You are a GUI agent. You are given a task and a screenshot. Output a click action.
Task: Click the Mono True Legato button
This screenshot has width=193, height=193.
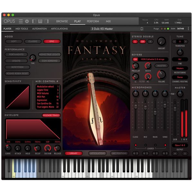pyautogui.click(x=50, y=54)
